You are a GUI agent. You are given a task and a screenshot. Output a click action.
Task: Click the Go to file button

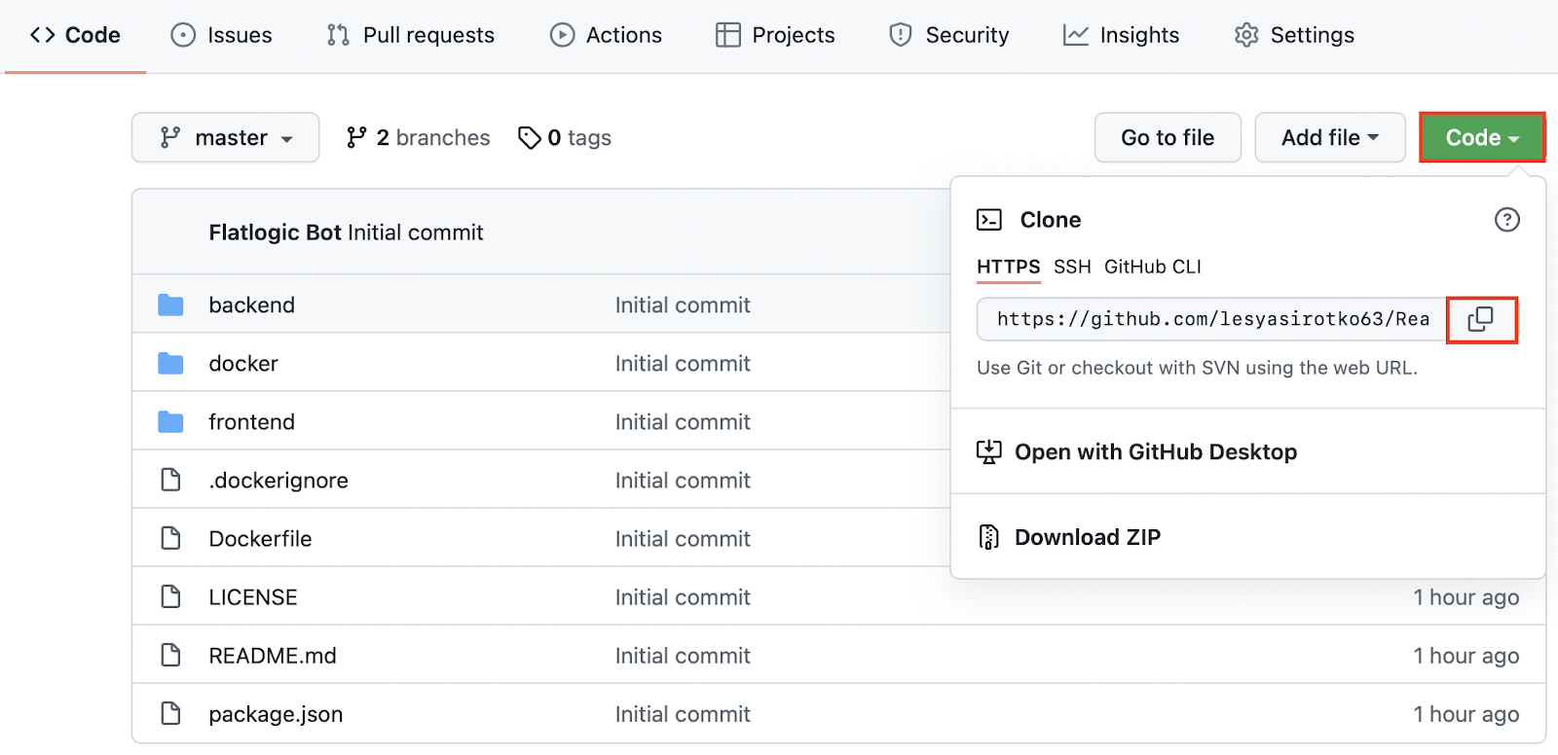[1168, 137]
